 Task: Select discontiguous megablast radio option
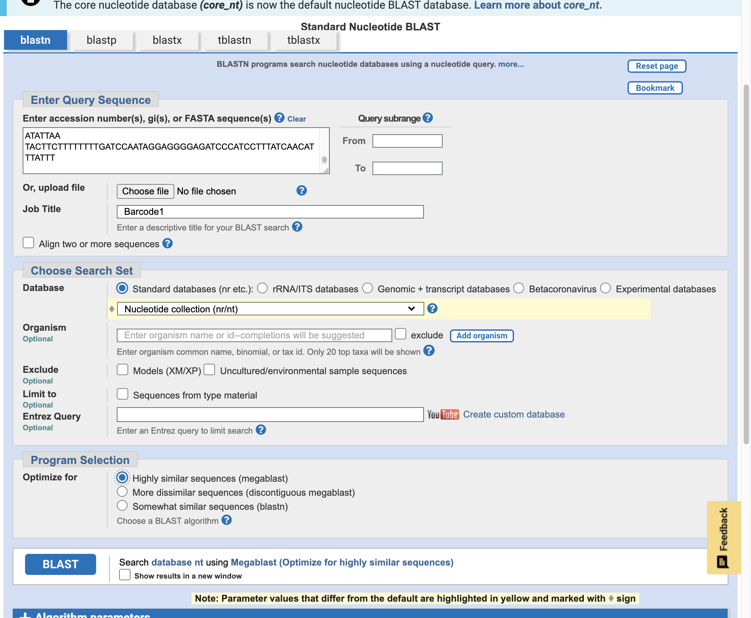click(122, 492)
